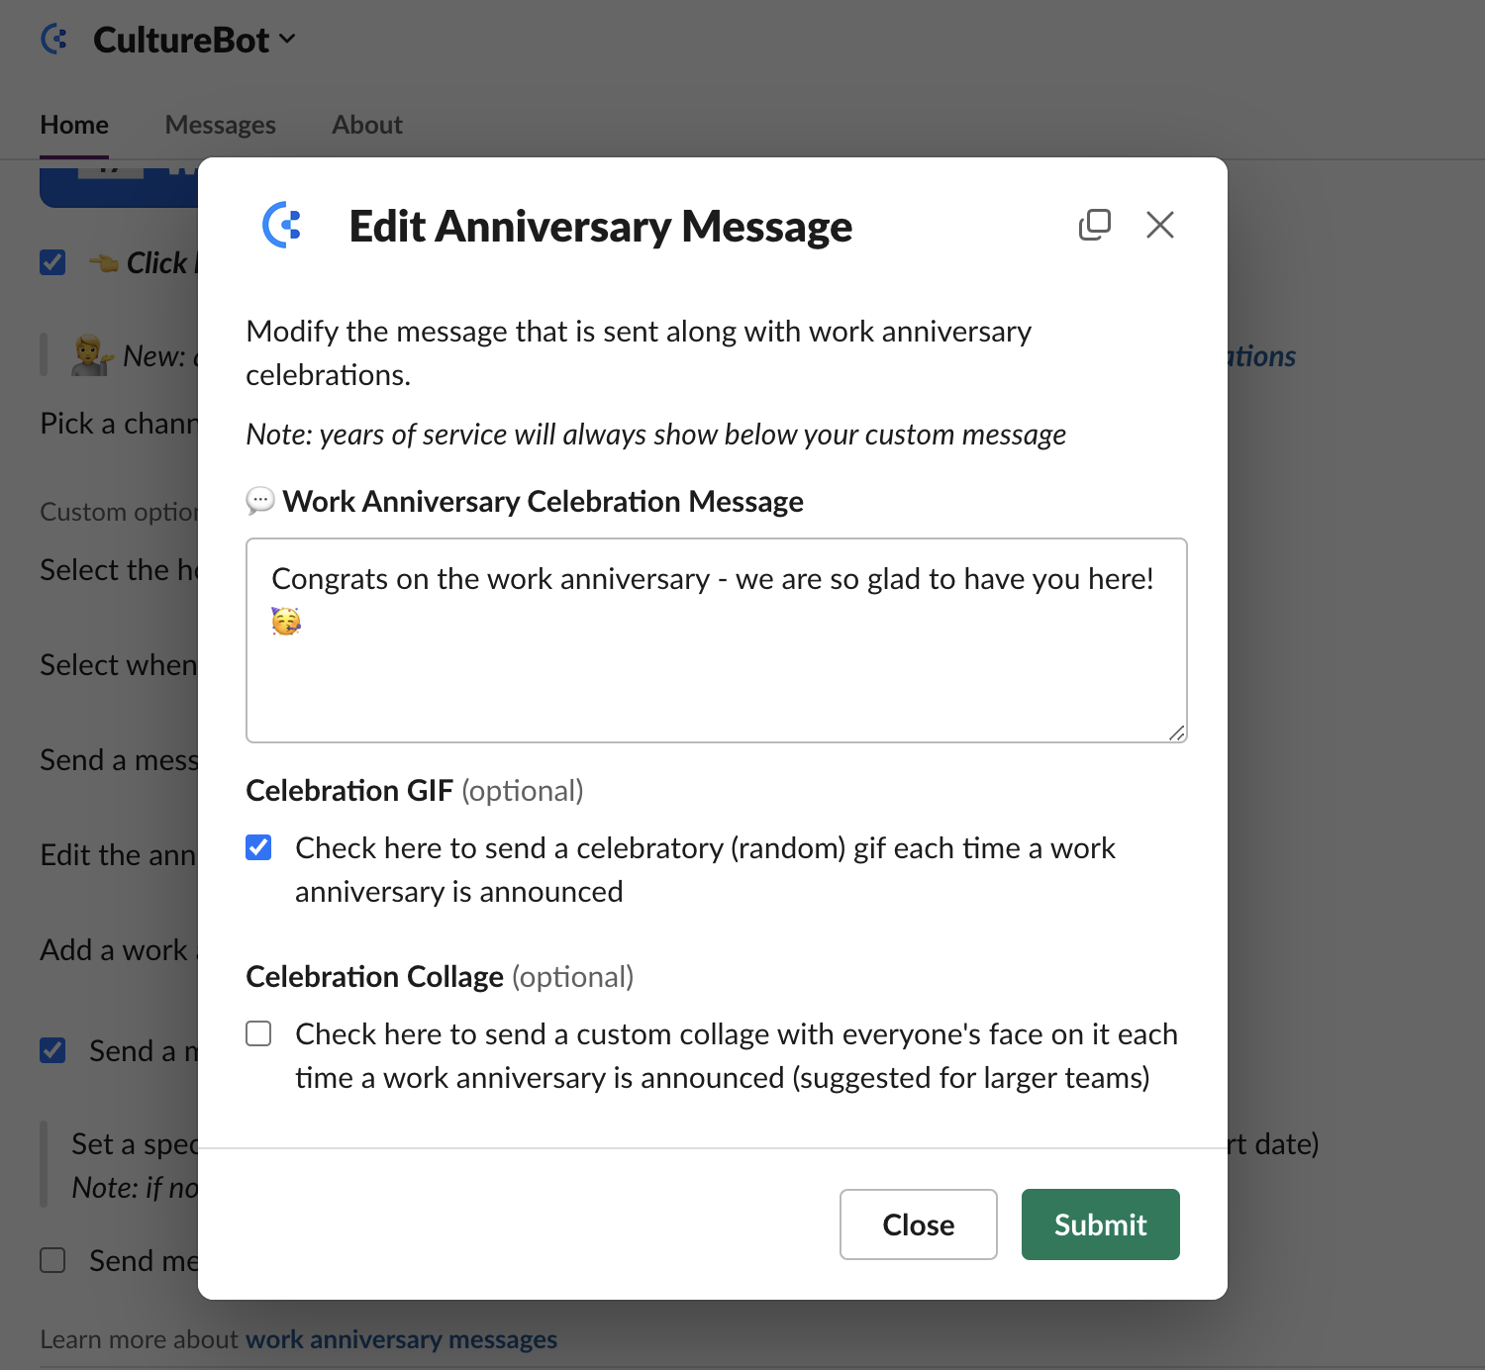Click the party face emoji in message
Viewport: 1485px width, 1370px height.
(286, 622)
